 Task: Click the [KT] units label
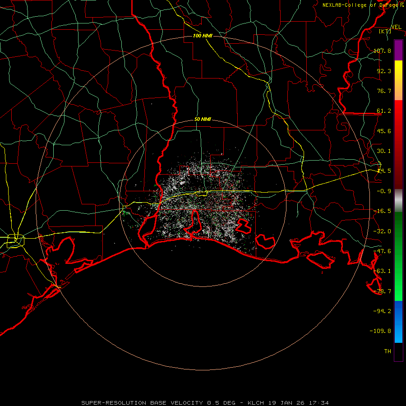(385, 31)
